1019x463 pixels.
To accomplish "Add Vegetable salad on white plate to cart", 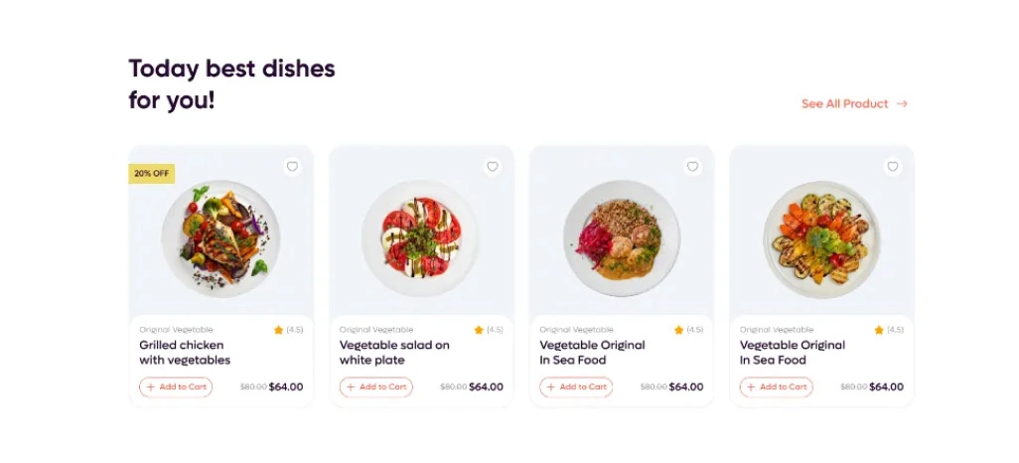I will (376, 387).
